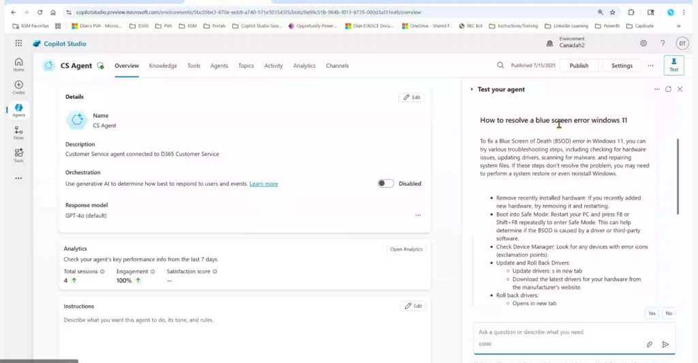Screen dimensions: 698x363
Task: Click the chat scrollbar in test panel
Action: pos(678,176)
